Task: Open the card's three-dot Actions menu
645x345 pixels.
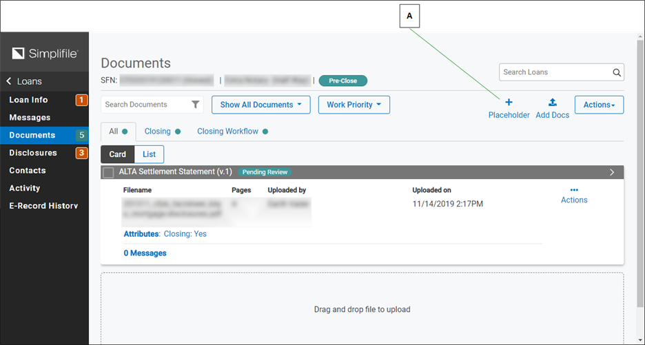Action: pos(574,190)
